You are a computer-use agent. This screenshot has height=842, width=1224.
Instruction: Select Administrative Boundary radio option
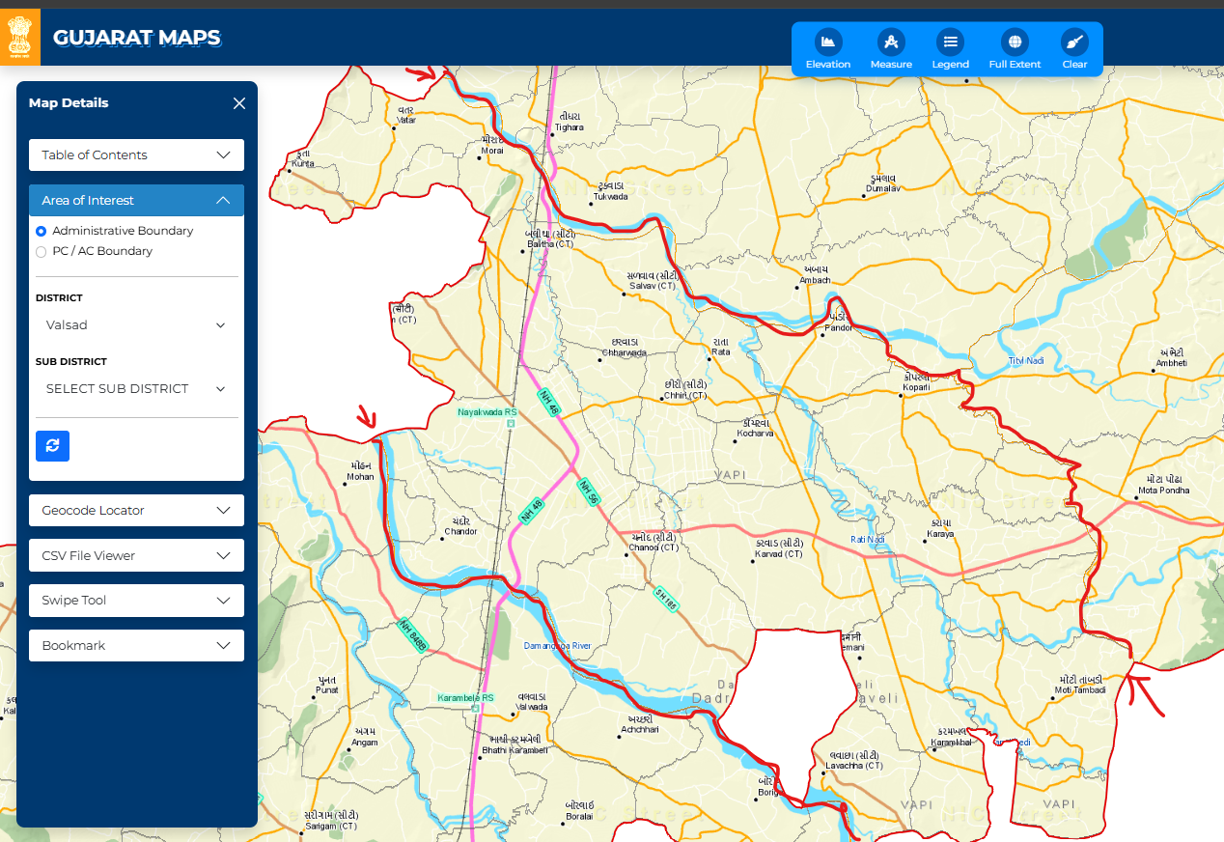click(x=41, y=231)
